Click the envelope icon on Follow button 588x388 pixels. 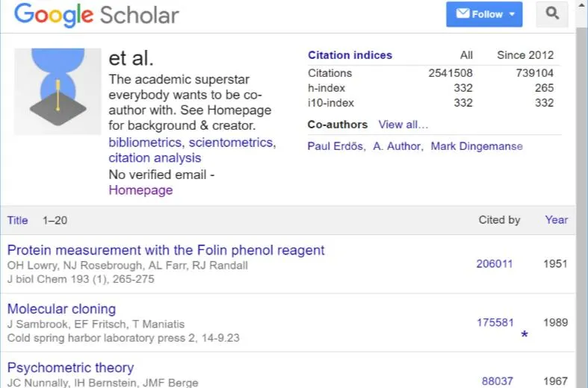tap(462, 14)
